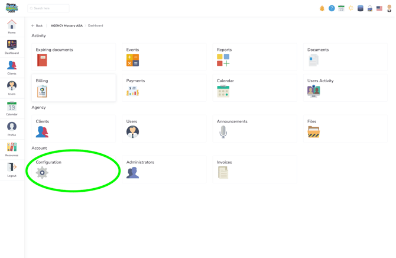Go to Dashboard in the sidebar
396x258 pixels.
pyautogui.click(x=12, y=47)
